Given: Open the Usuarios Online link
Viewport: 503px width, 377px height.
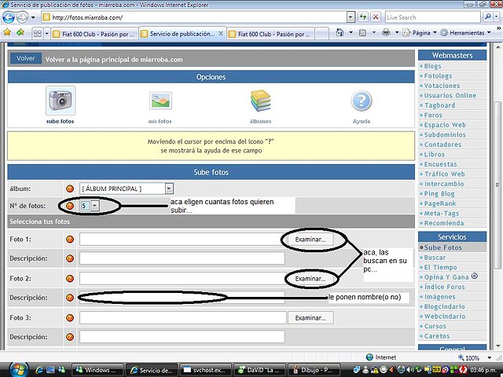Looking at the screenshot, I should click(x=450, y=96).
